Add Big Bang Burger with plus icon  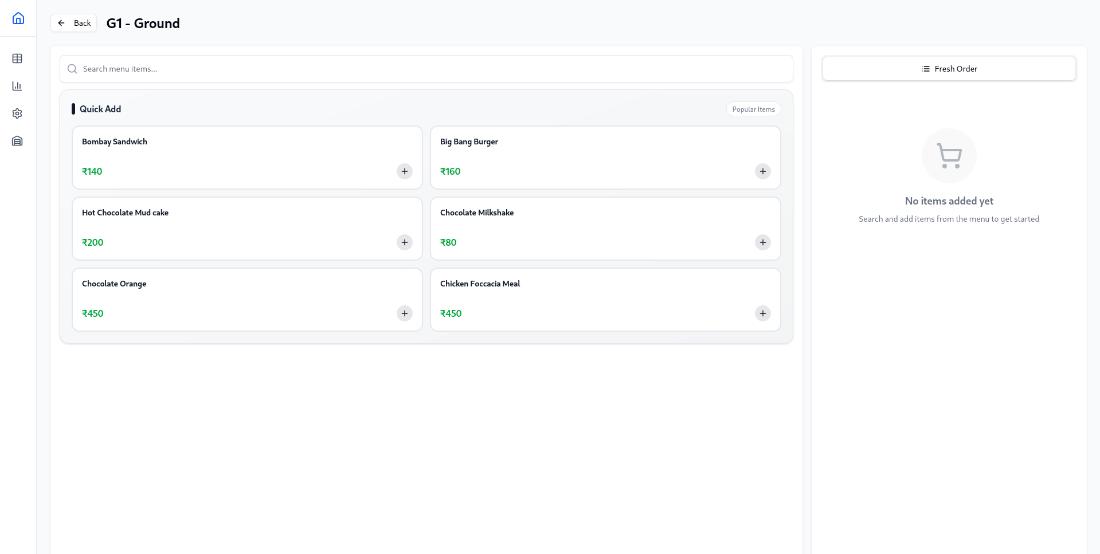763,171
